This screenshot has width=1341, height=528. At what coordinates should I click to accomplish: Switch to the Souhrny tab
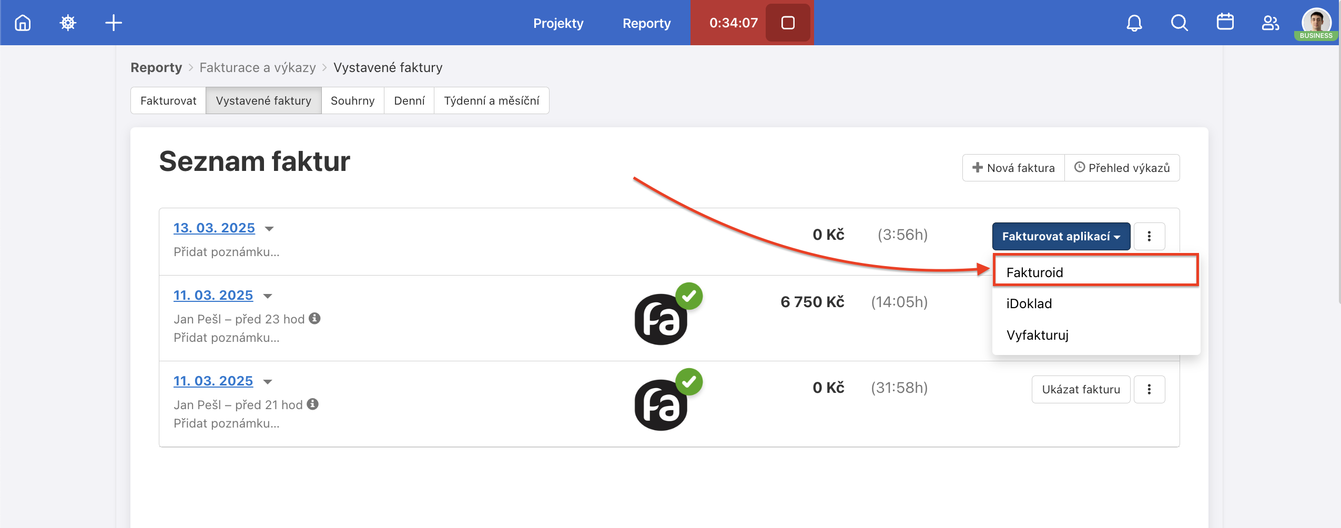pos(353,100)
